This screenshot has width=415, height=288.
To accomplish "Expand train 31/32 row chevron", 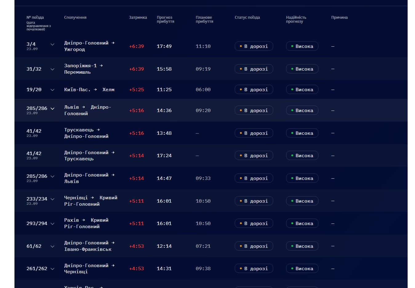I will [52, 69].
